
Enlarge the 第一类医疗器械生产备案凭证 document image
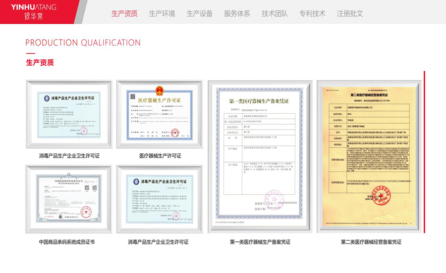260,156
